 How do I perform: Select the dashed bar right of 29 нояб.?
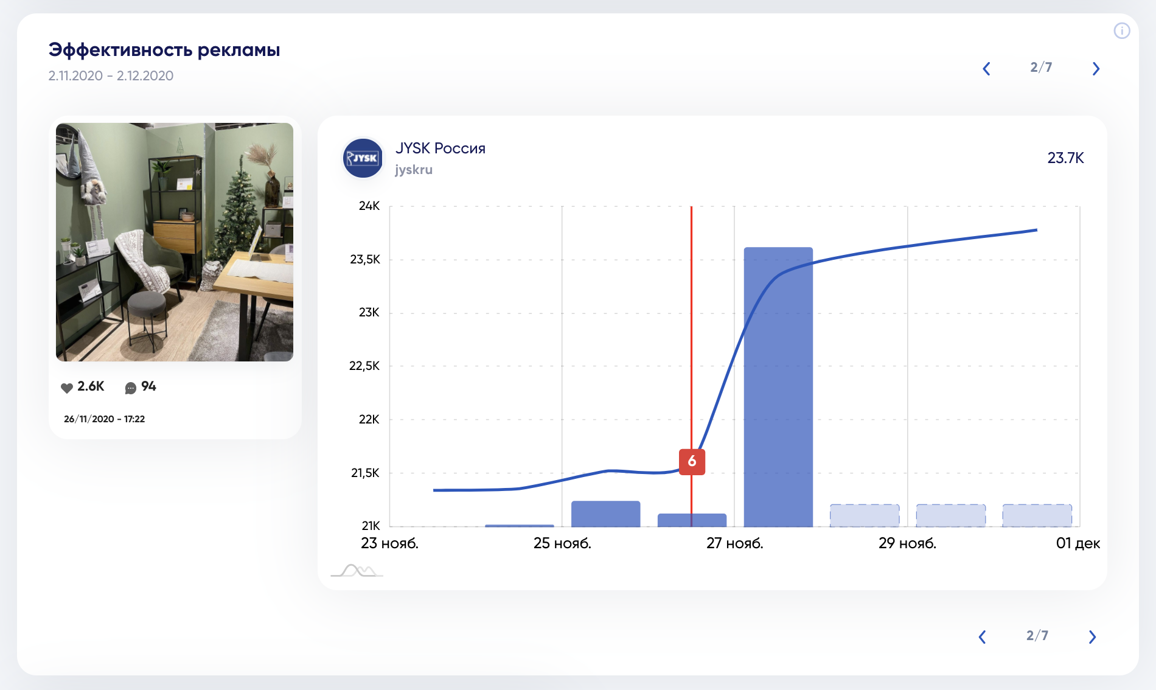coord(951,515)
